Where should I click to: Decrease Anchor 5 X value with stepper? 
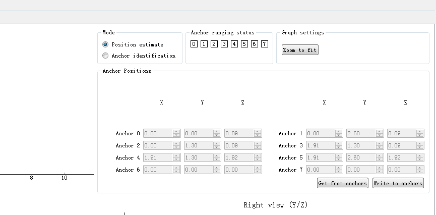[x=339, y=159]
